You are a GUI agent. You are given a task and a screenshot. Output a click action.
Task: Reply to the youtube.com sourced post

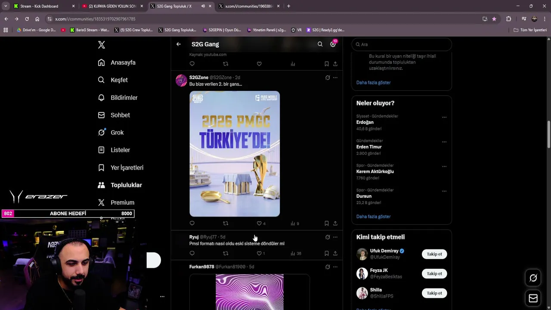pos(192,64)
